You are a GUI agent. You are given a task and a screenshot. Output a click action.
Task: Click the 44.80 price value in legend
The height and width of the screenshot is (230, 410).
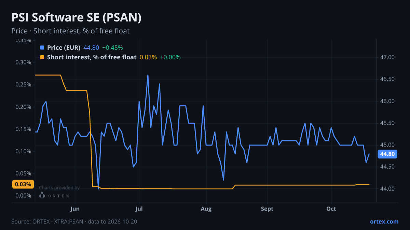(91, 48)
